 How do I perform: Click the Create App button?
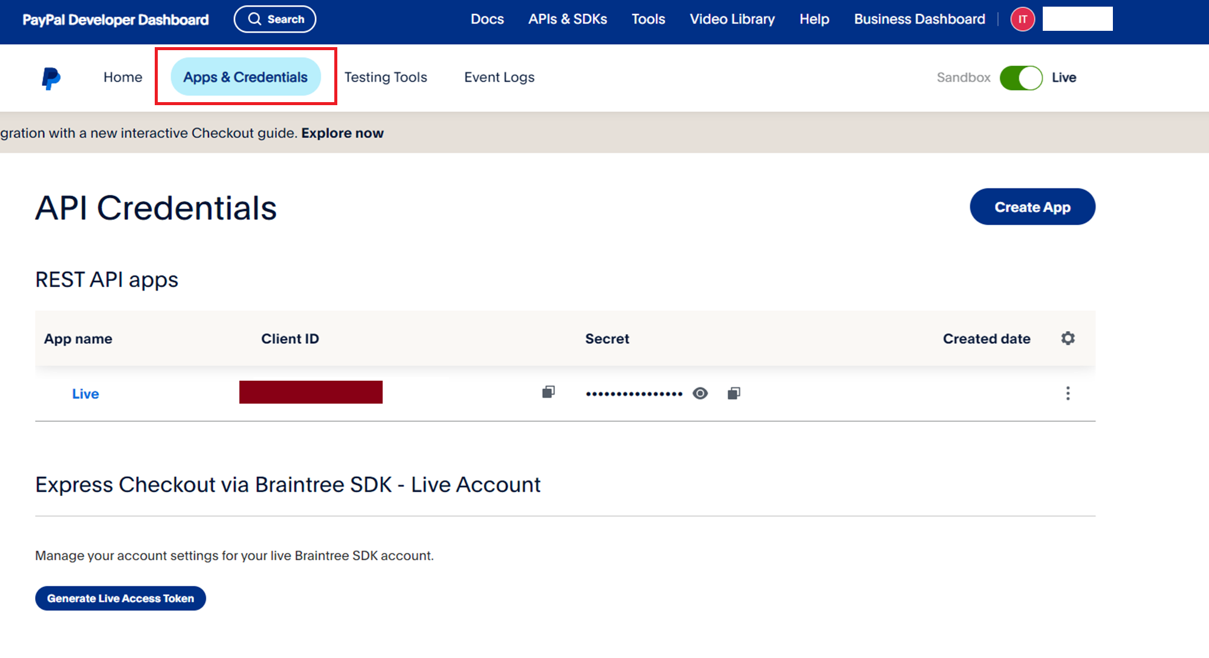1032,207
